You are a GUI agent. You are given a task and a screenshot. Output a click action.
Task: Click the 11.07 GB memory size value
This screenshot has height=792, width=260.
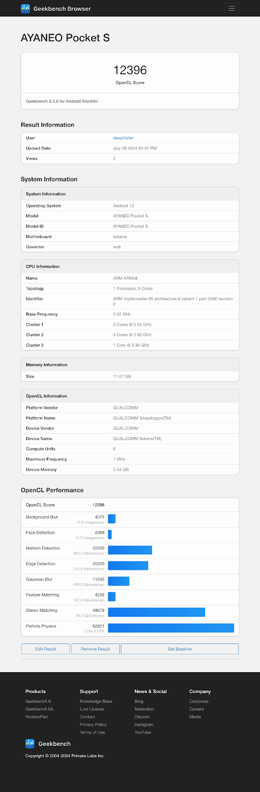122,377
